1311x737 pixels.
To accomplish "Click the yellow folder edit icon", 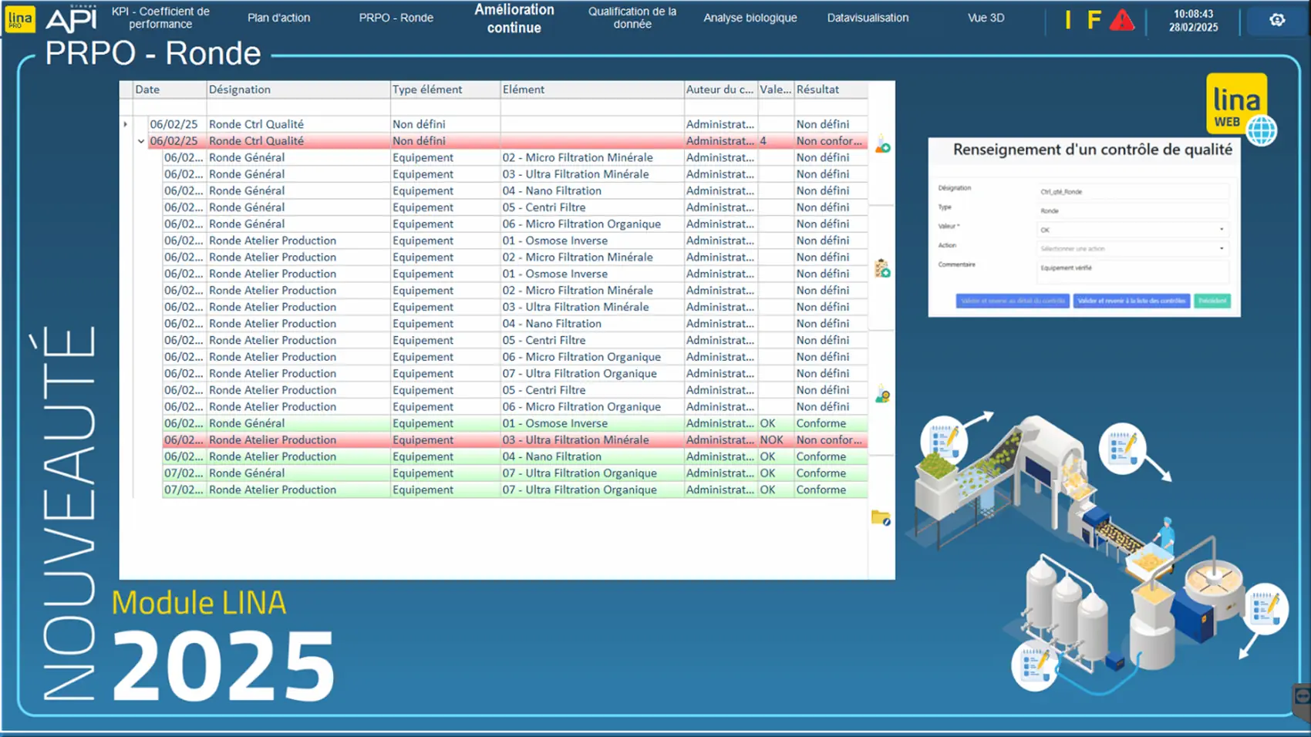I will (881, 517).
